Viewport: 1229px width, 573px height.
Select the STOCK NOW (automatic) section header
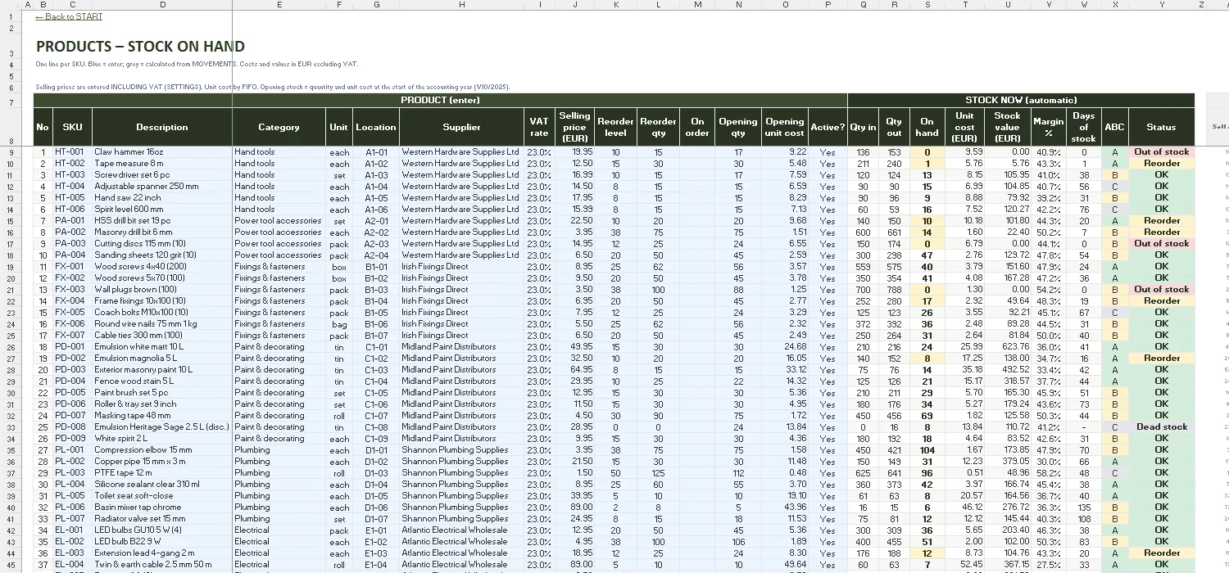1021,100
